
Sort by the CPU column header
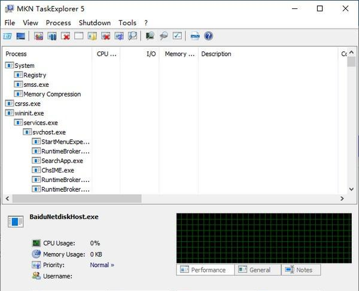click(x=107, y=54)
